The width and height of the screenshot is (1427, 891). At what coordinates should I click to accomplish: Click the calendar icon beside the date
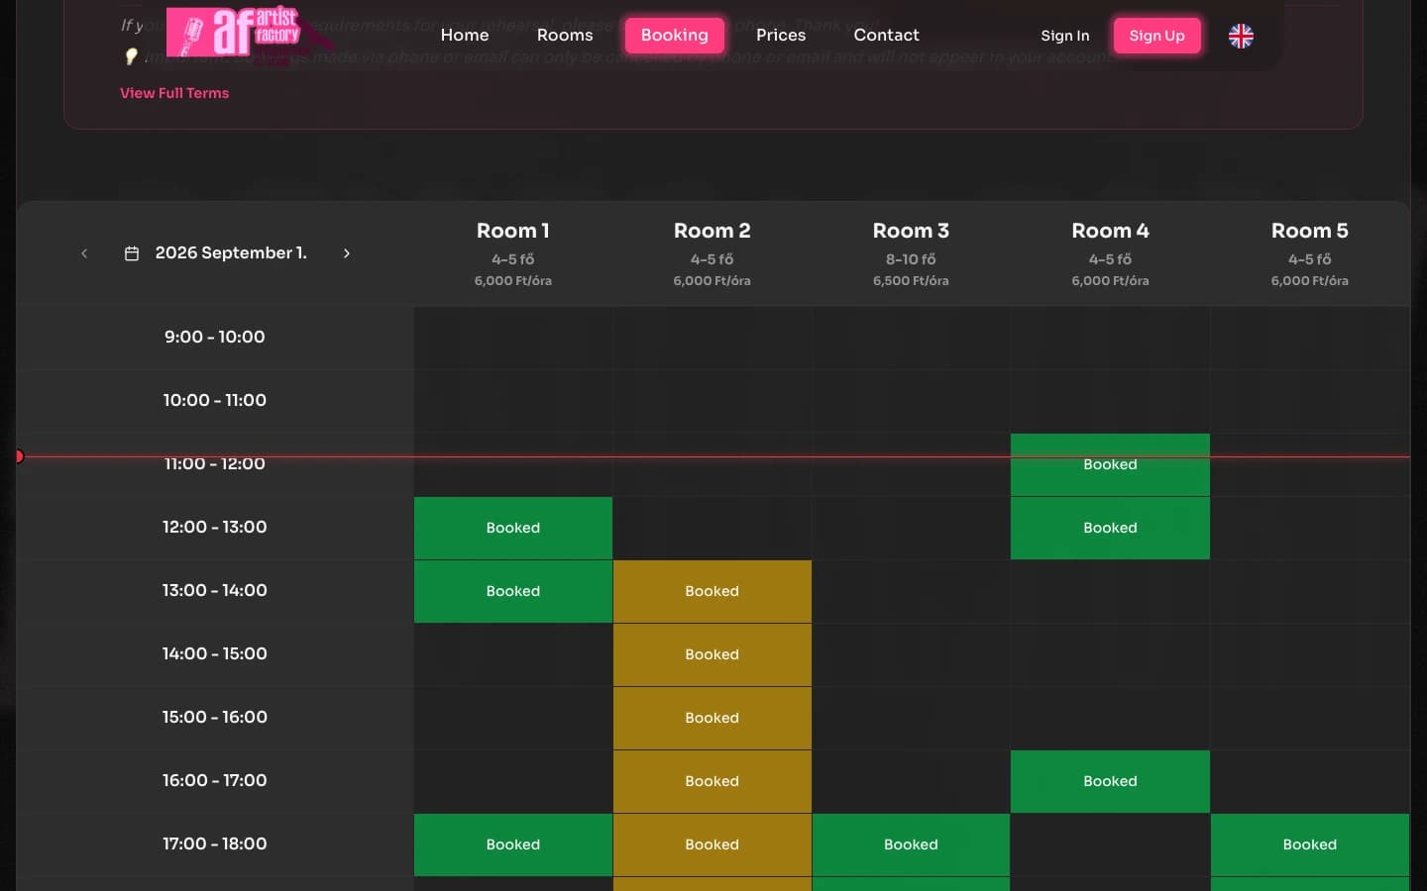131,253
